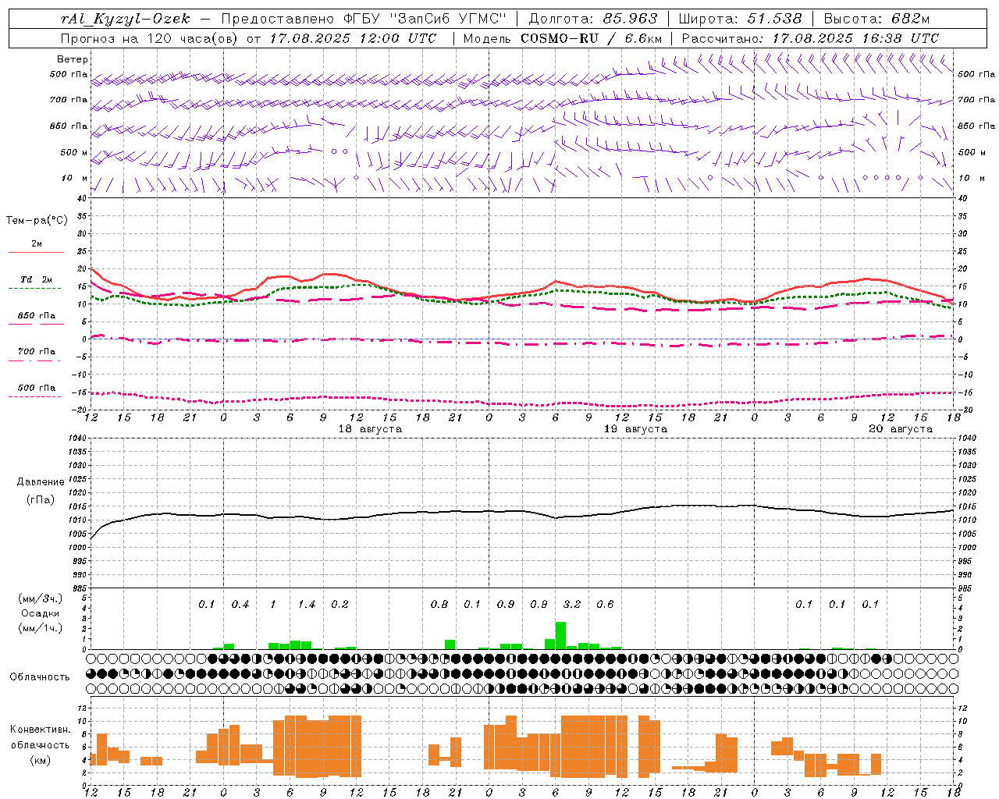The width and height of the screenshot is (999, 799).
Task: Click the precipitation value 0.2
Action: 340,604
